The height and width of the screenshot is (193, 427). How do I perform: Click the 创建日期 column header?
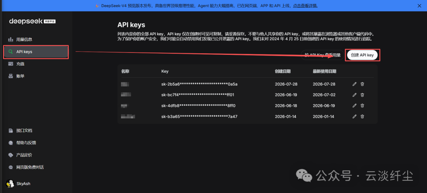click(x=283, y=71)
